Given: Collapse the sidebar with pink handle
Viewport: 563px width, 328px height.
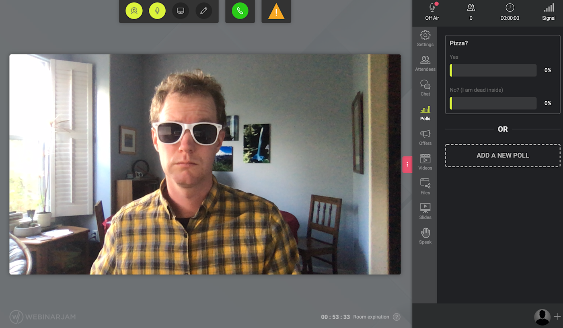Looking at the screenshot, I should point(407,164).
